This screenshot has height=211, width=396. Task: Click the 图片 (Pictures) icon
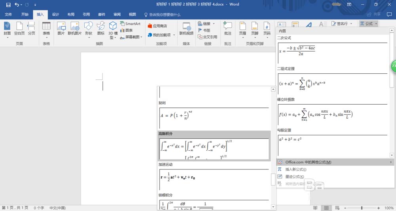point(61,29)
